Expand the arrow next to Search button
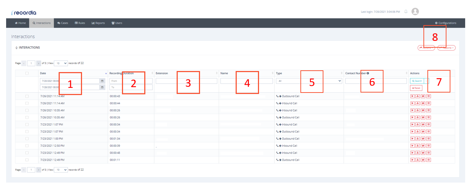Screen dimensions: 472x189 pos(426,81)
